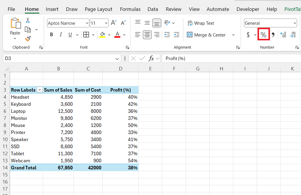301x195 pixels.
Task: Click the Paste clipboard icon
Action: (x=16, y=23)
